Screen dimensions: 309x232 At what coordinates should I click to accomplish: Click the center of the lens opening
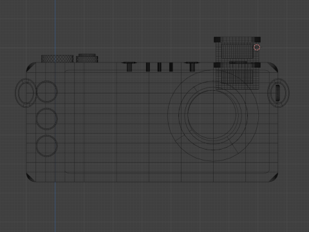213,114
